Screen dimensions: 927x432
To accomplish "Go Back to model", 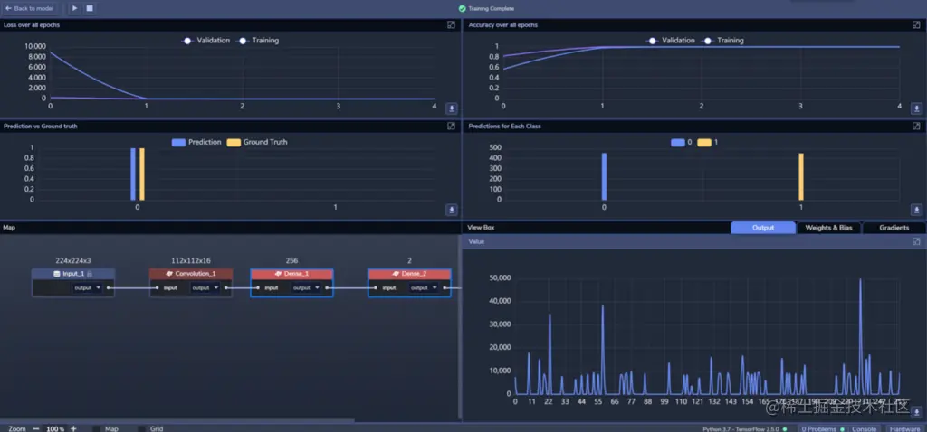I will pyautogui.click(x=29, y=8).
